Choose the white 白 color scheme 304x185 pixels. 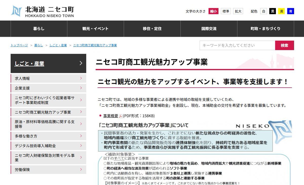click(x=264, y=11)
